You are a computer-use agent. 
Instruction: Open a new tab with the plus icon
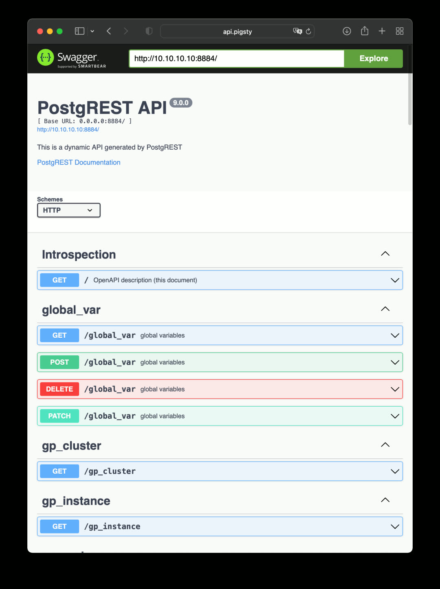coord(382,31)
